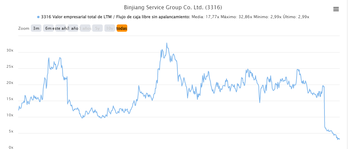Click the 30x y-axis label
This screenshot has height=149, width=348.
tap(10, 51)
